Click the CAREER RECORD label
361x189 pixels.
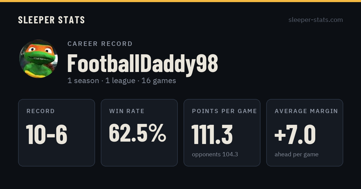[x=100, y=44]
